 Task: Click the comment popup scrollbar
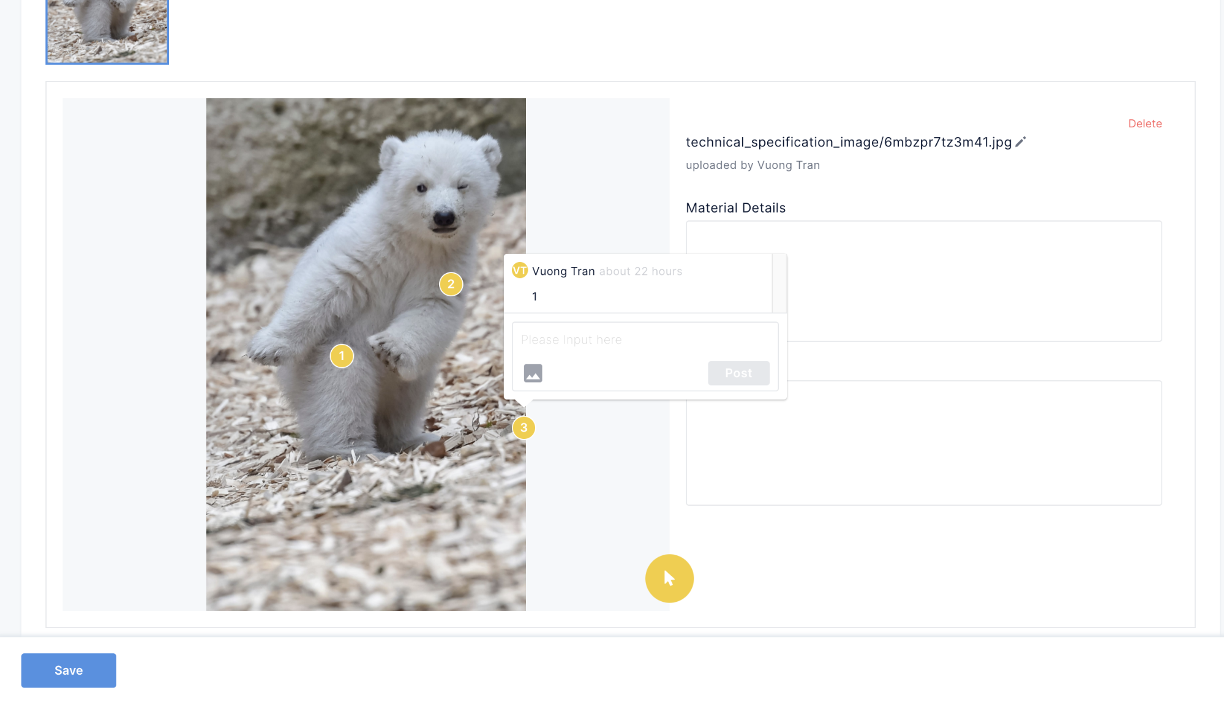779,283
